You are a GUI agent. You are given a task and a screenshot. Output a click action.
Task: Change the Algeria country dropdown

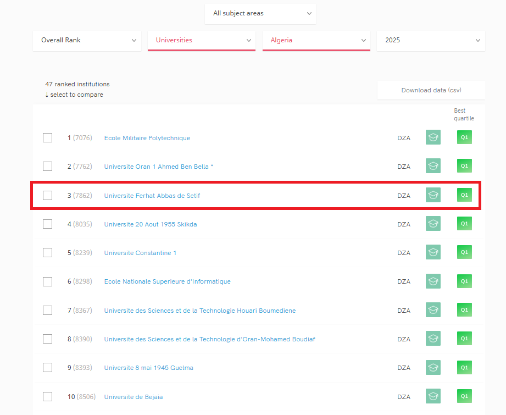[316, 40]
